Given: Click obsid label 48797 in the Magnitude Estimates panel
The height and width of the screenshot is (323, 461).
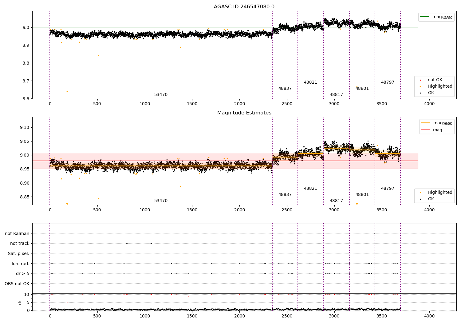Looking at the screenshot, I should tap(388, 189).
